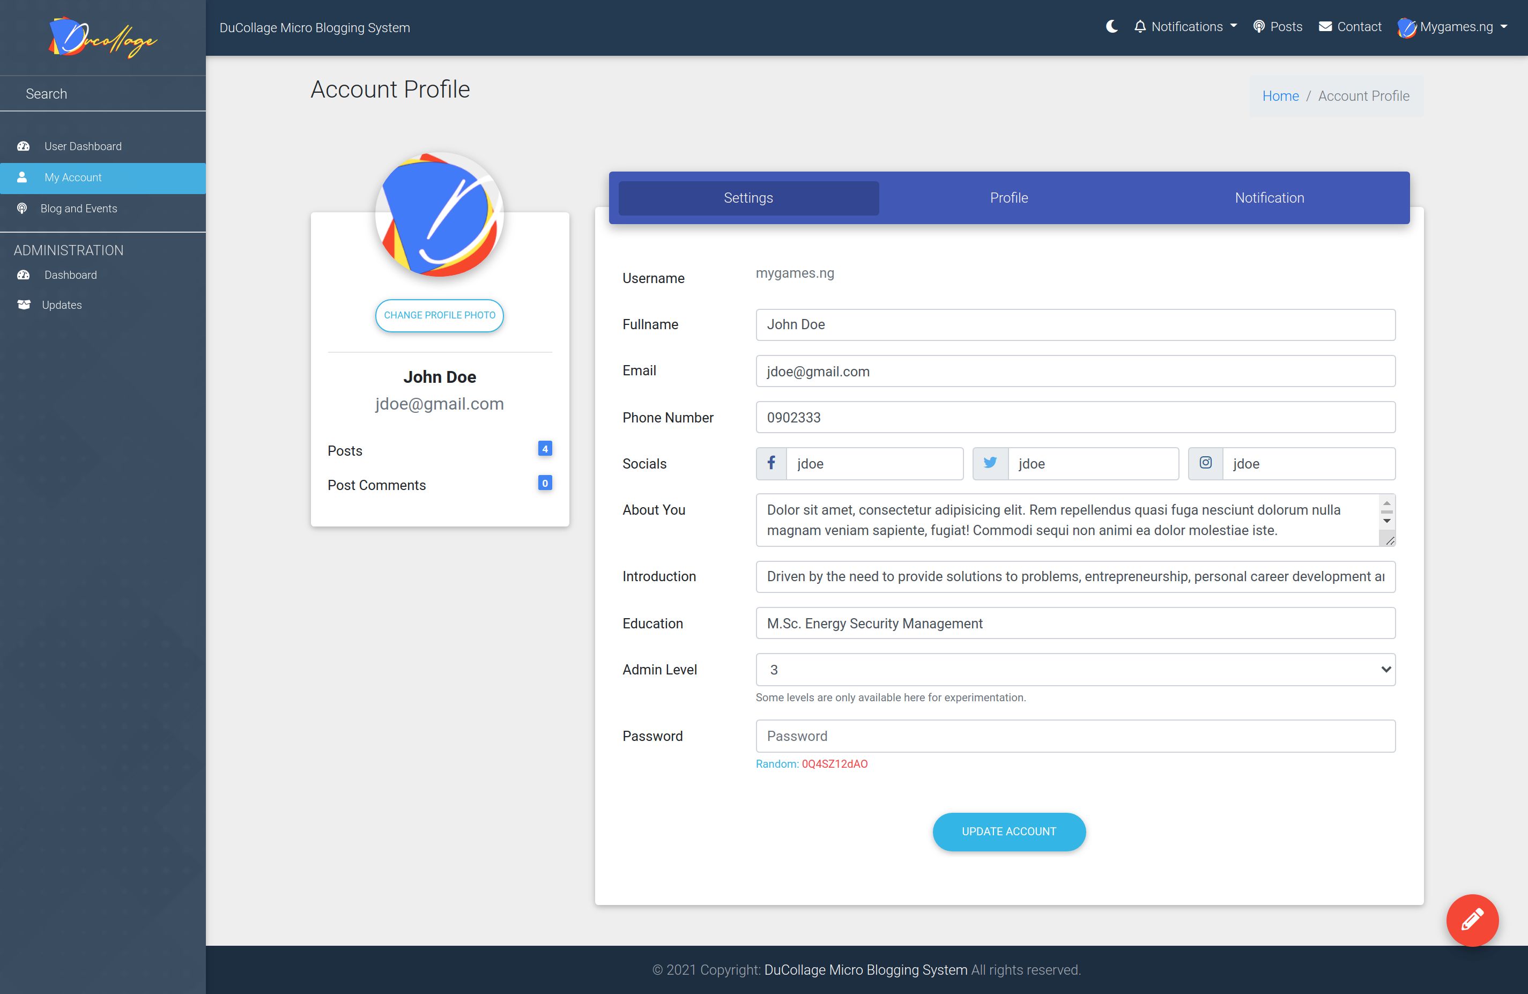Click the John Doe profile card name

tap(440, 377)
